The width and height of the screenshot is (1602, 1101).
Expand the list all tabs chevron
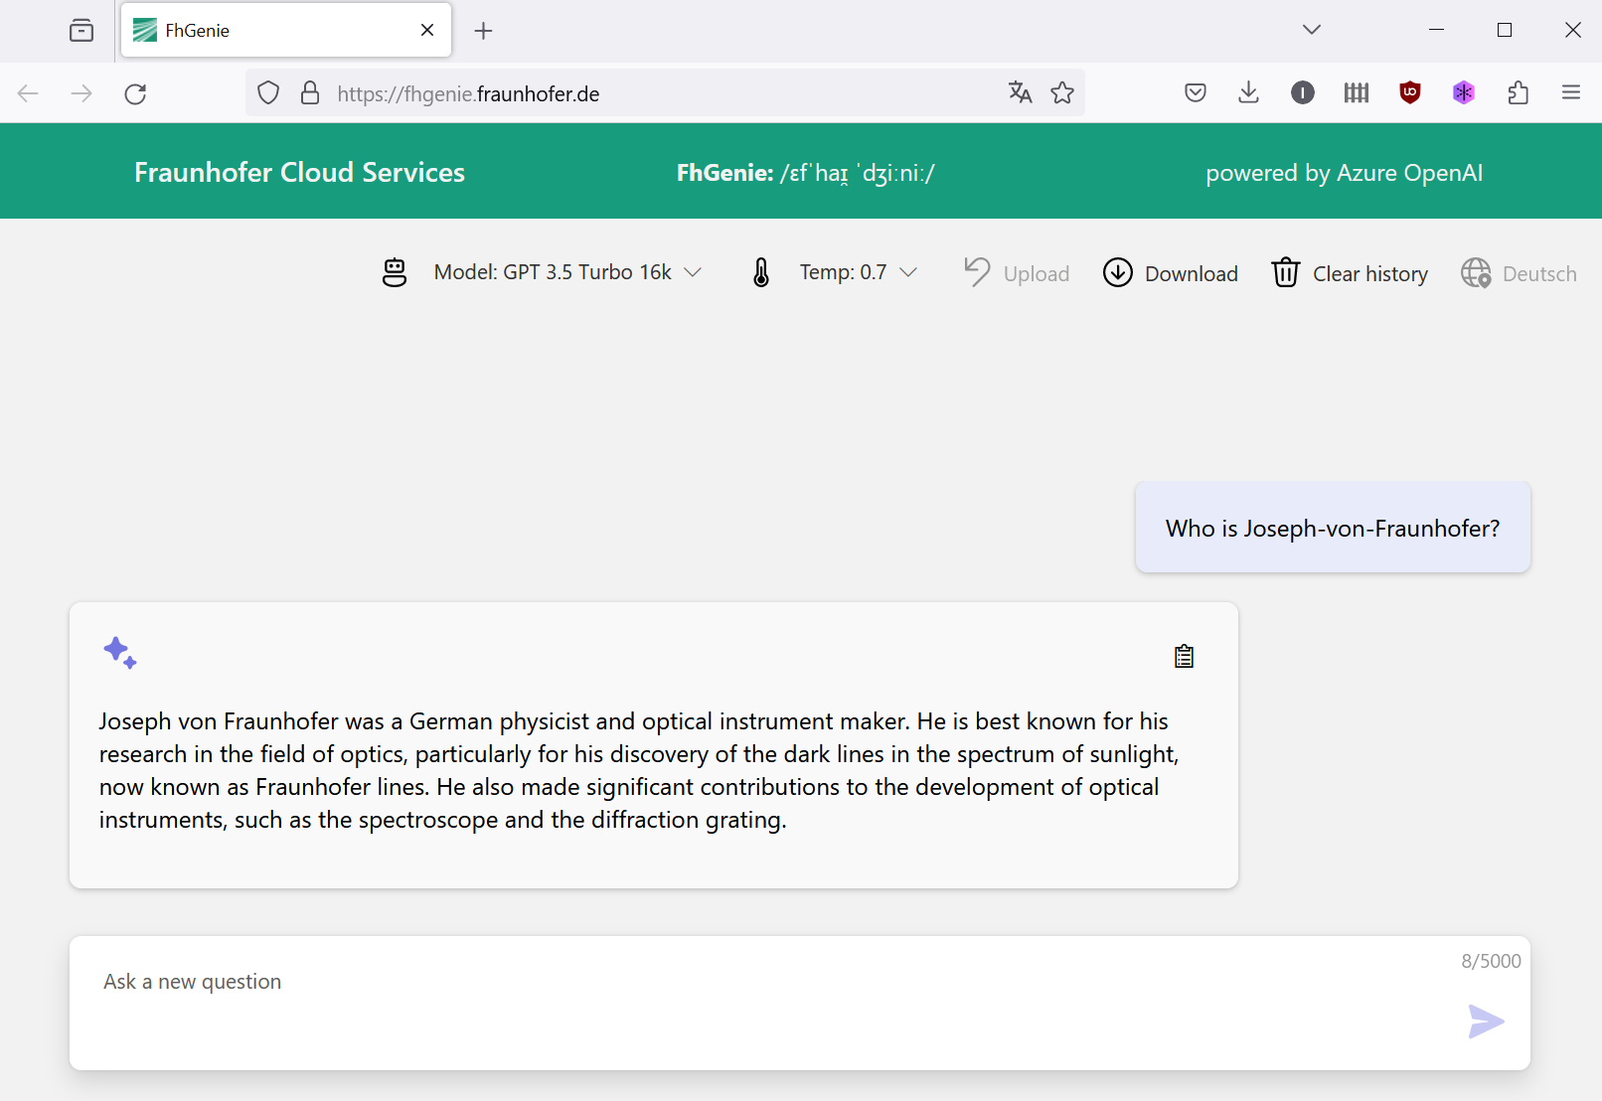(x=1311, y=30)
